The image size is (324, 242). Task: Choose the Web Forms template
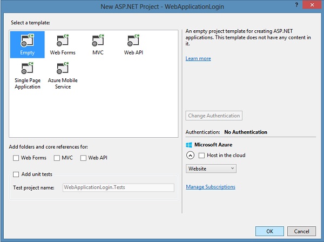coord(63,44)
